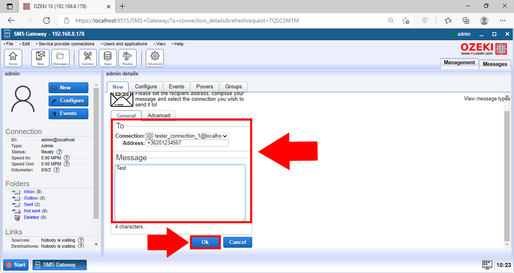Screen dimensions: 514x273
Task: Open the Connection dropdown
Action: (x=188, y=136)
